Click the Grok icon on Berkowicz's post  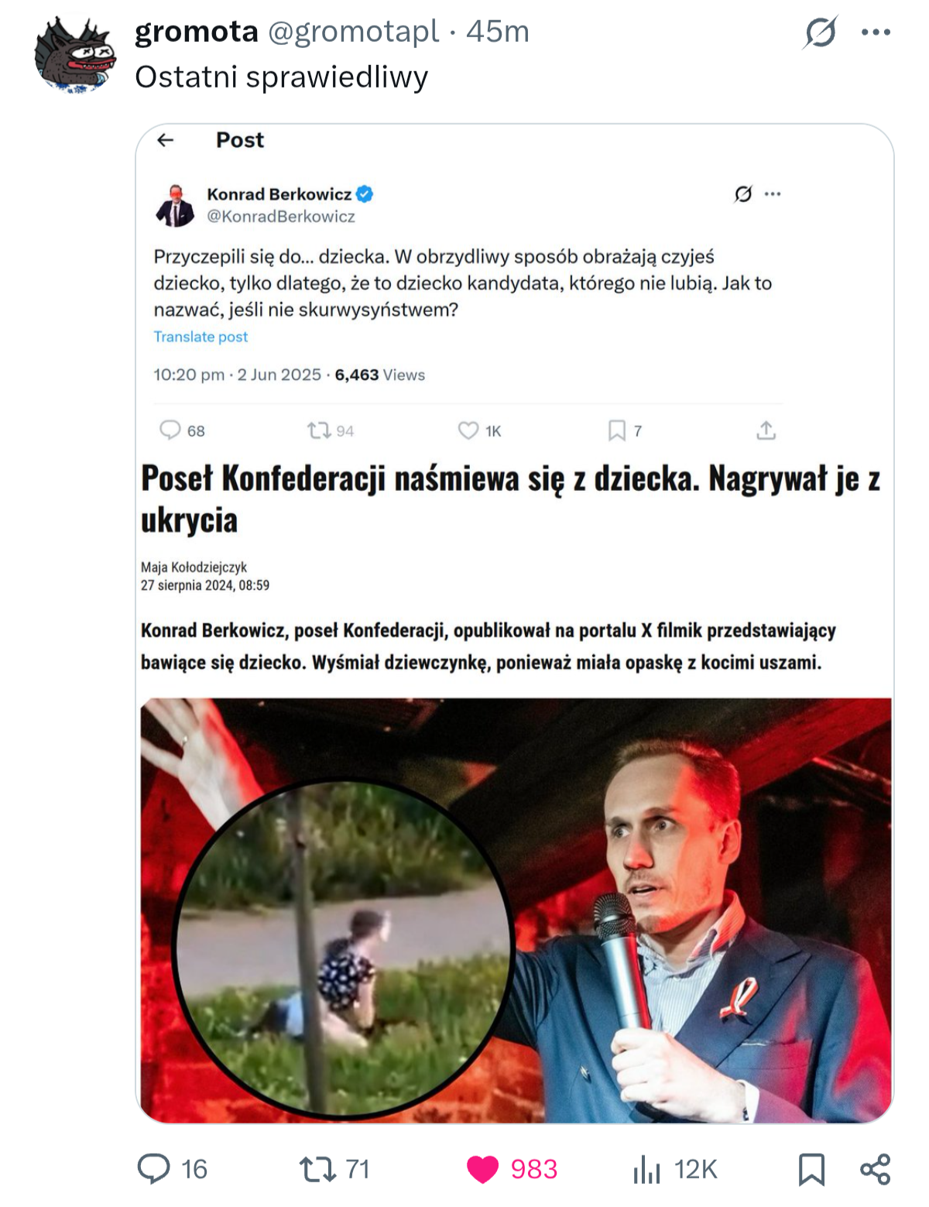743,194
